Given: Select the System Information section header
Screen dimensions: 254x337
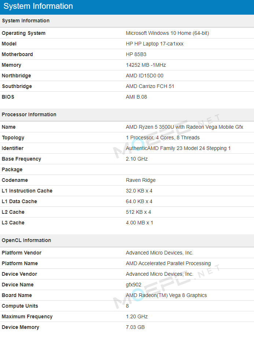Looking at the screenshot, I should 26,21.
